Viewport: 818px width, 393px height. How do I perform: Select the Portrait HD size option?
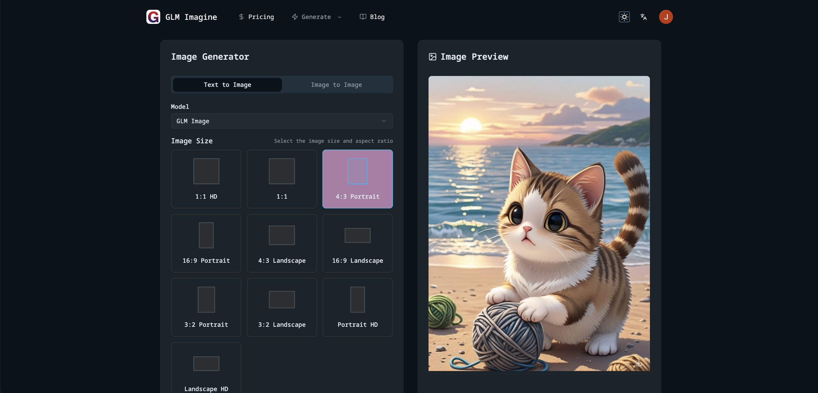(357, 307)
